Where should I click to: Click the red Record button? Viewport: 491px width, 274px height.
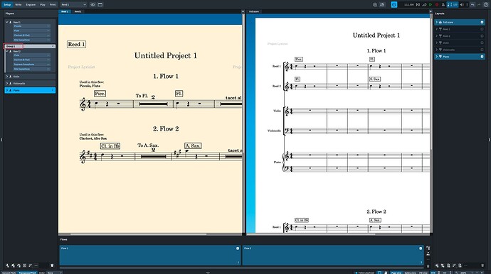(x=437, y=5)
